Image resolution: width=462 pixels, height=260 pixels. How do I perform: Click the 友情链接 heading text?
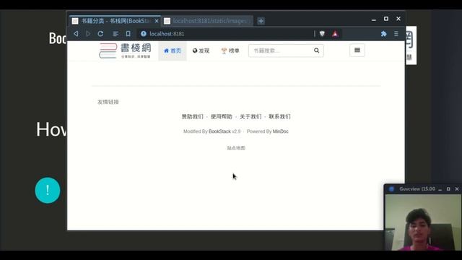108,102
